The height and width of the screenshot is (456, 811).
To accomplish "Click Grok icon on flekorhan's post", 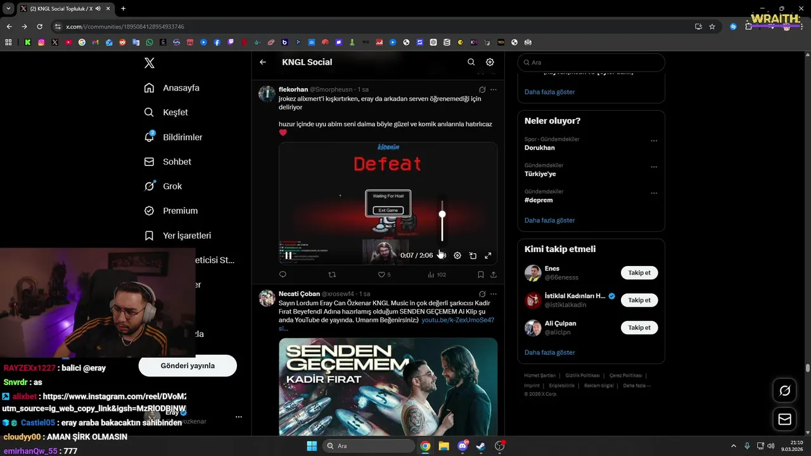I will pyautogui.click(x=482, y=89).
